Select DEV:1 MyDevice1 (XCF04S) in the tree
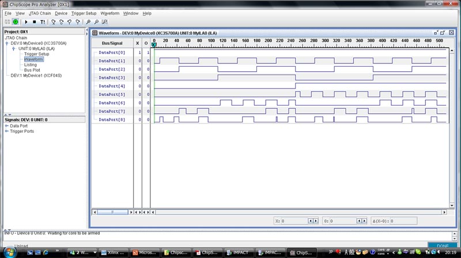The width and height of the screenshot is (461, 258). [x=36, y=75]
